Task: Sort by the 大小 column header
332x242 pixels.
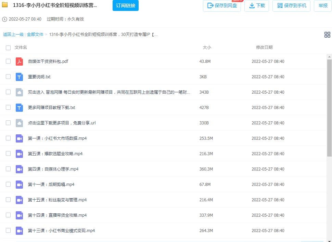Action: click(207, 48)
